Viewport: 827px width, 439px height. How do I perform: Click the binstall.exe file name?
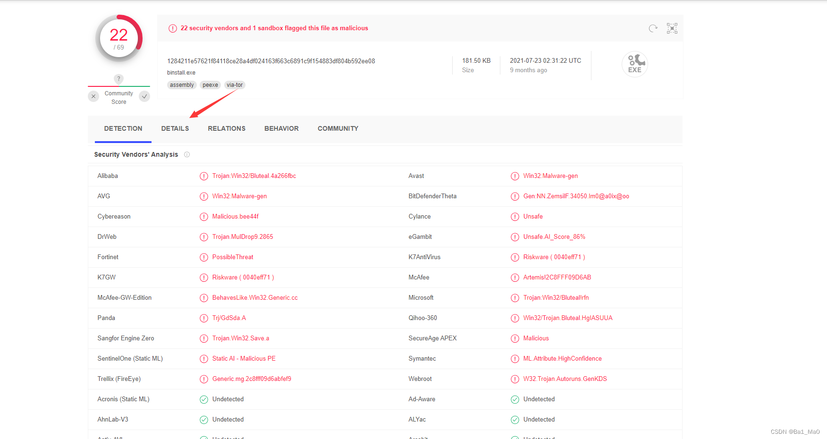point(181,73)
